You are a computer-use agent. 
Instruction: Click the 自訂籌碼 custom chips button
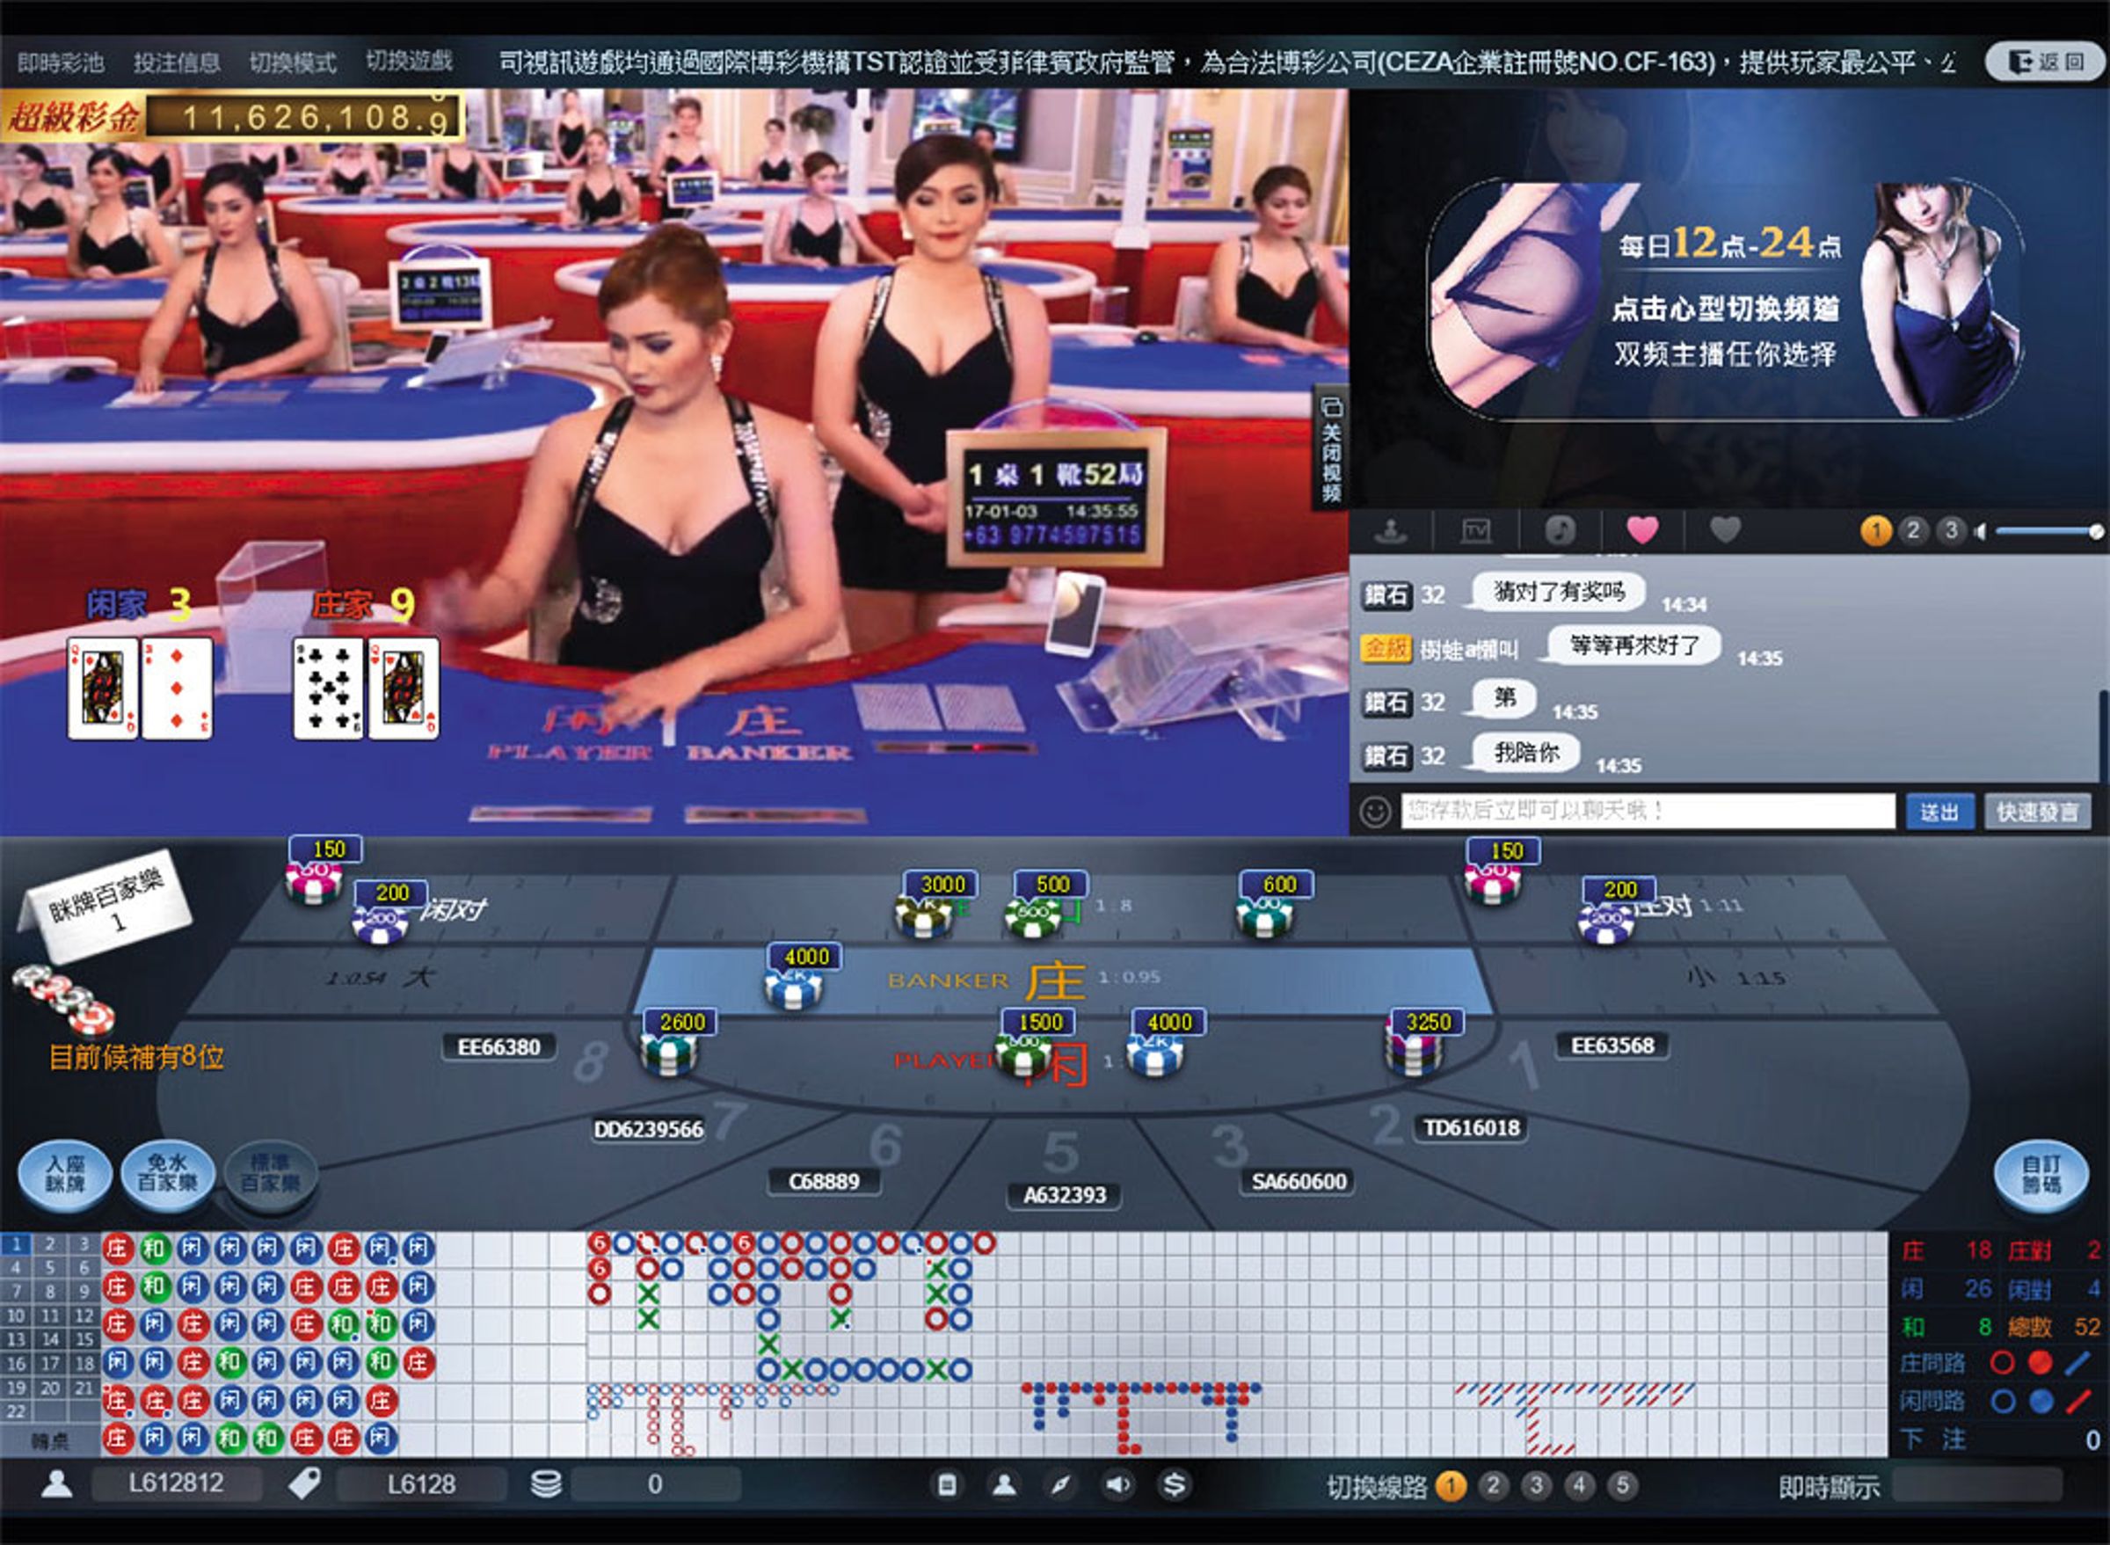coord(2041,1175)
